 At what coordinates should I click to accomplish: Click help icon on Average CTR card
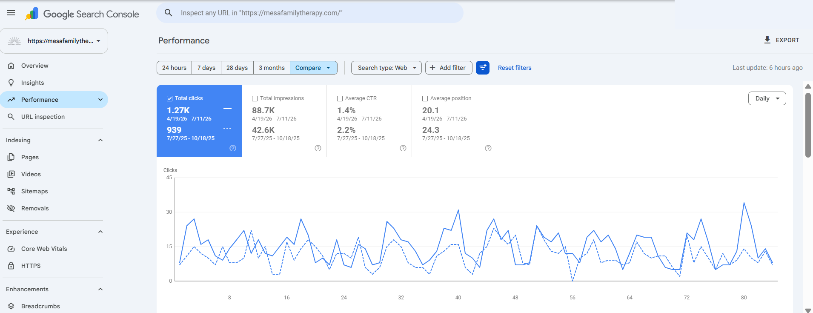pyautogui.click(x=403, y=148)
